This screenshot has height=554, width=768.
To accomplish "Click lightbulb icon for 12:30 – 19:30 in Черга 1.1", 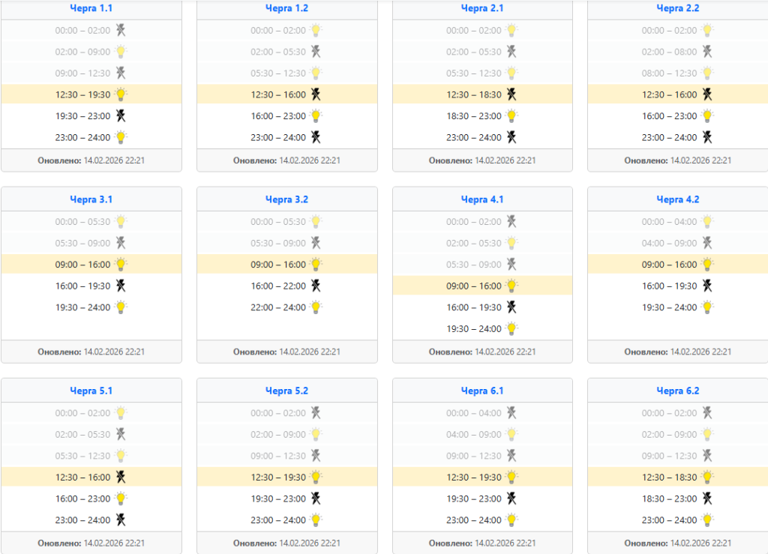I will (121, 94).
